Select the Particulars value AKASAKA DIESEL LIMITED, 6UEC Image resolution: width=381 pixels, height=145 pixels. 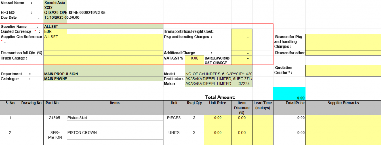click(218, 79)
